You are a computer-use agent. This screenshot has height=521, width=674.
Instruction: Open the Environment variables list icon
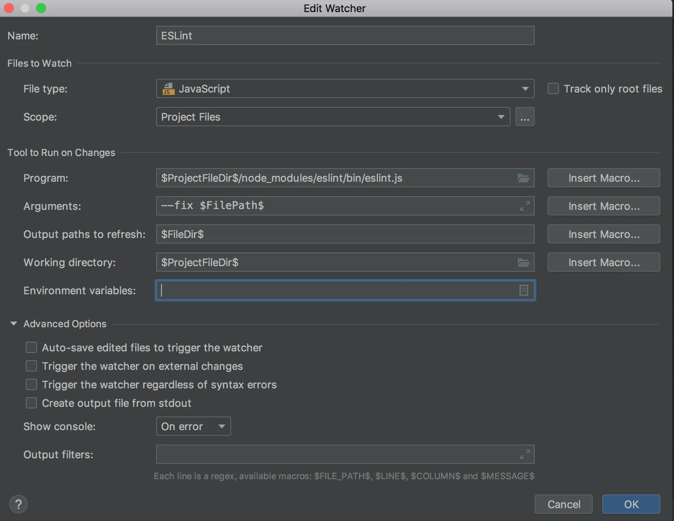[x=523, y=290]
